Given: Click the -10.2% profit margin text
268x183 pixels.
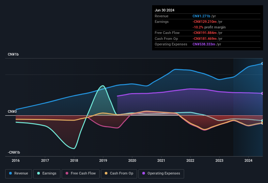Looking at the screenshot, I should 209,27.
